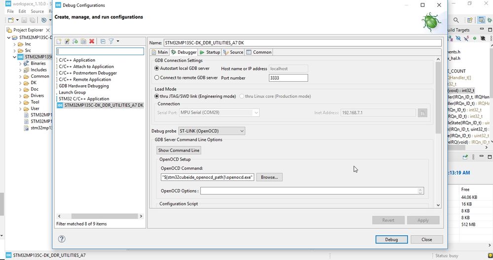Click New launch configuration icon
Screen dimensions: 493x260
pos(59,41)
